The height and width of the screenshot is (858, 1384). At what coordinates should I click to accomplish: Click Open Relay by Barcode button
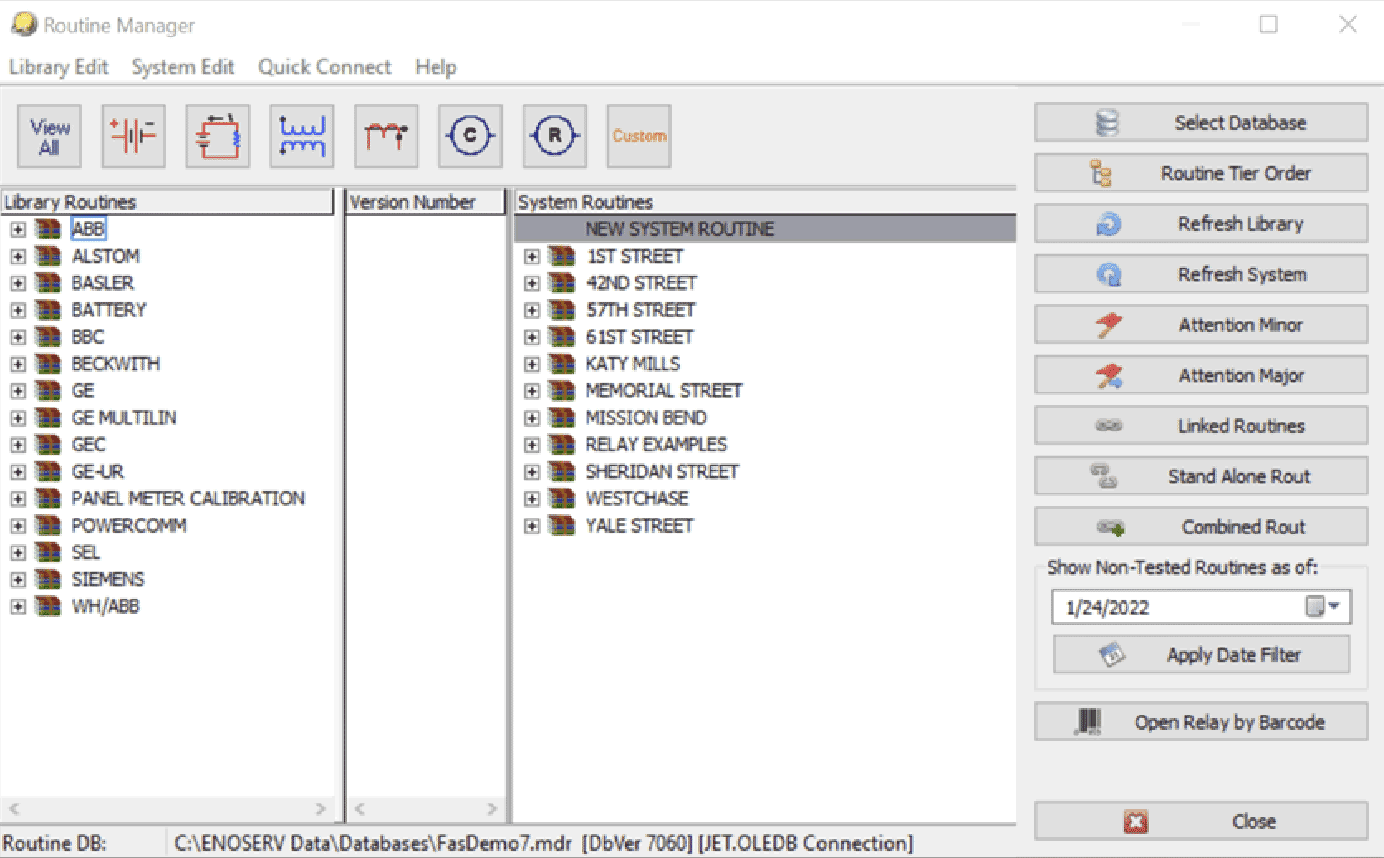pyautogui.click(x=1201, y=722)
